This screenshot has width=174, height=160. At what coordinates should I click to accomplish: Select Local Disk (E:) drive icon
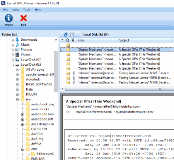click(17, 65)
